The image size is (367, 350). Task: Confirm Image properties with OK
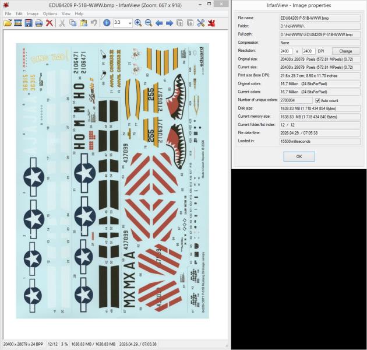(299, 156)
